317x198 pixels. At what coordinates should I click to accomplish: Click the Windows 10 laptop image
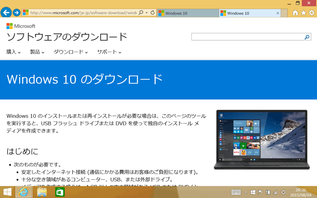(262, 139)
